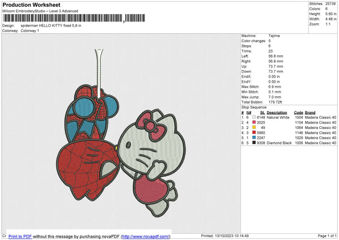Click the 'Description' column header
The image size is (339, 240).
(277, 113)
